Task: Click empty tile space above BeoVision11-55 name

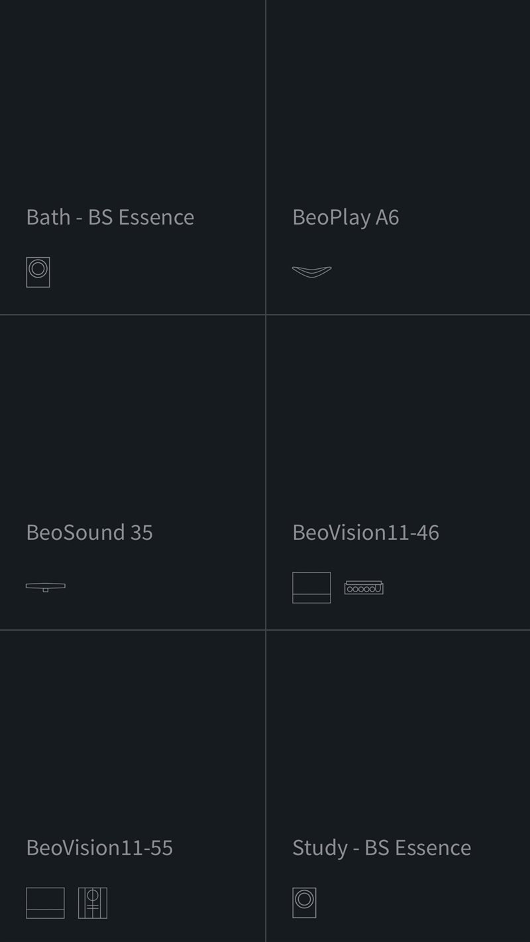Action: (132, 729)
